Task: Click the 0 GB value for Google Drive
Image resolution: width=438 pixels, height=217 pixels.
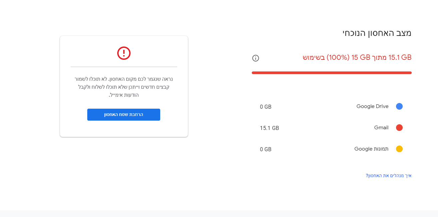Action: tap(266, 107)
